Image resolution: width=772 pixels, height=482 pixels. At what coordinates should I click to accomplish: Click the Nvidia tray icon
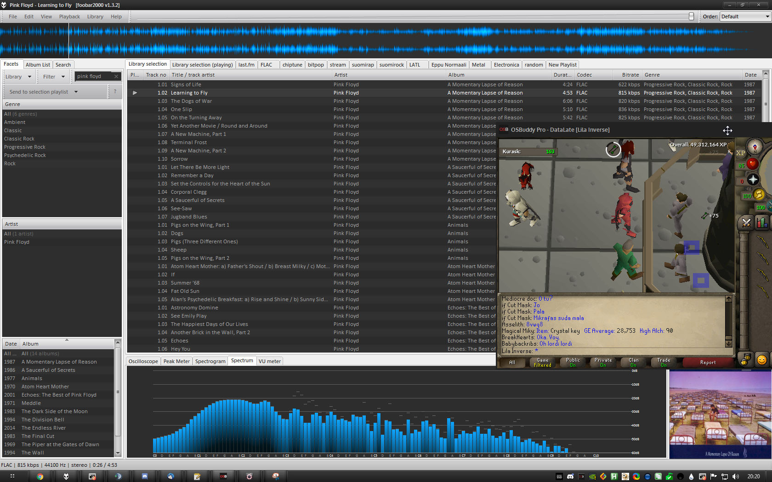pyautogui.click(x=592, y=476)
